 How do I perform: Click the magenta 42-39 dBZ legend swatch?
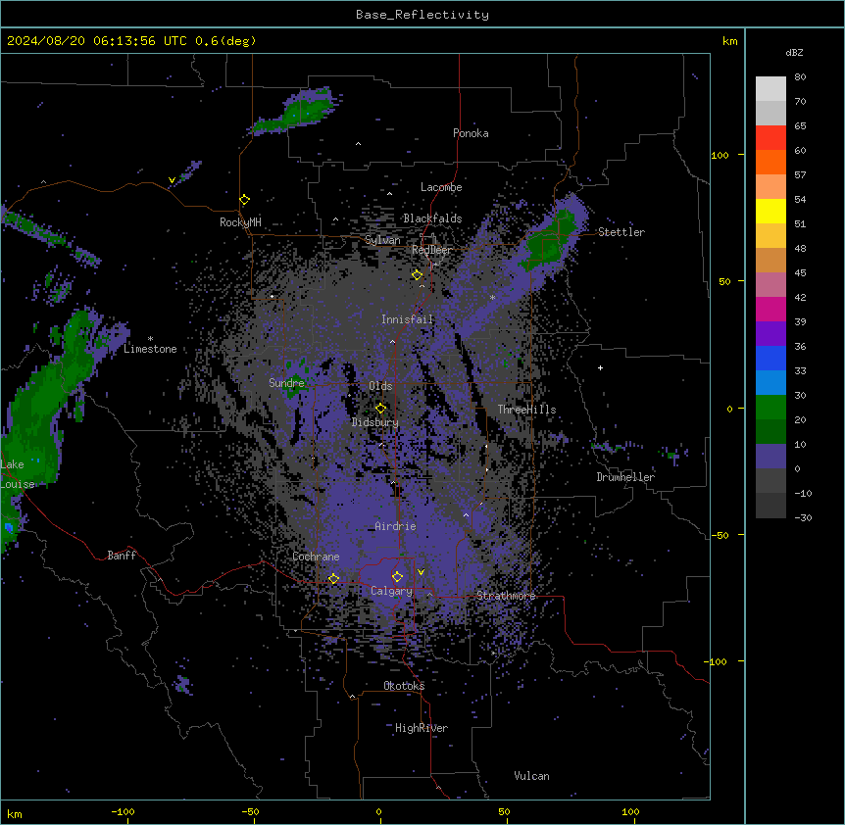[x=770, y=309]
